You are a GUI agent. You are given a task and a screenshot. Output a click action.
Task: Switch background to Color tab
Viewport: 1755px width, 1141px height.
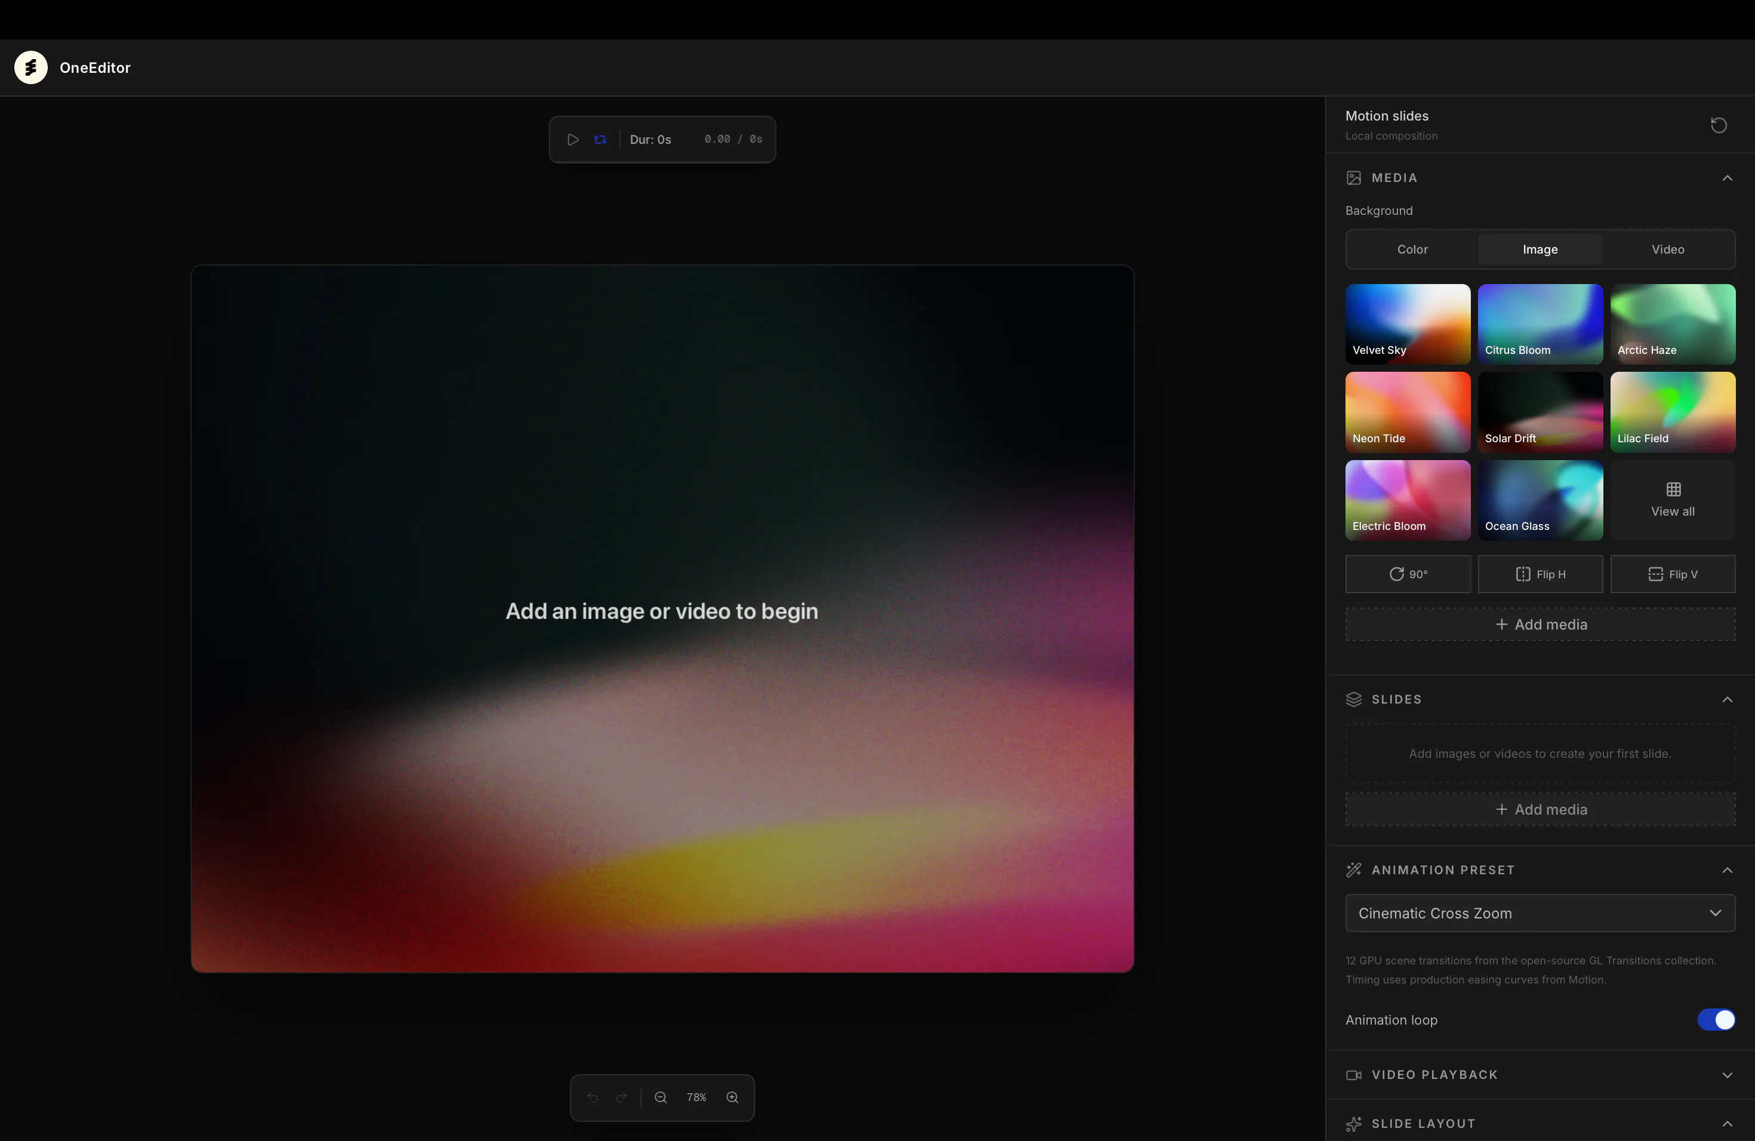pos(1412,249)
